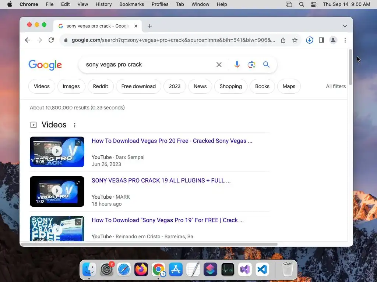
Task: Open Spotlight search in menu bar
Action: (x=302, y=4)
